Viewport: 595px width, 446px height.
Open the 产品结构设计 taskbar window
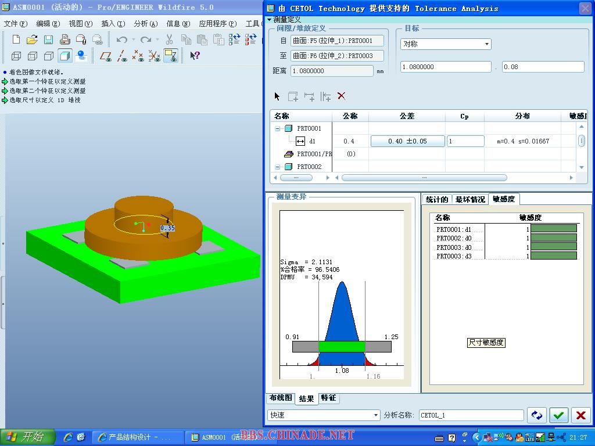(x=138, y=437)
